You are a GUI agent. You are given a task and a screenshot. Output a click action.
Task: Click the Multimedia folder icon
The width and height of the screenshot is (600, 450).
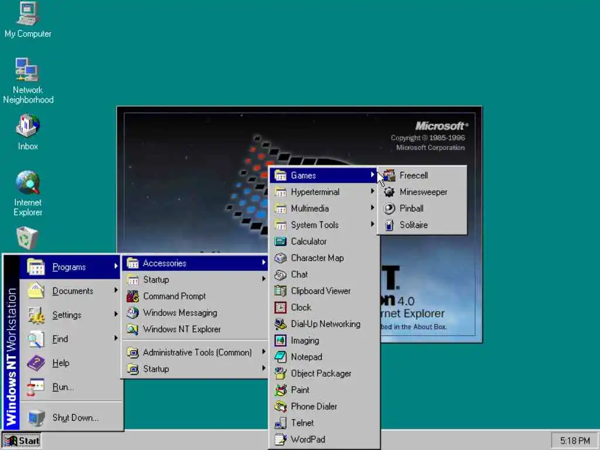(x=281, y=208)
